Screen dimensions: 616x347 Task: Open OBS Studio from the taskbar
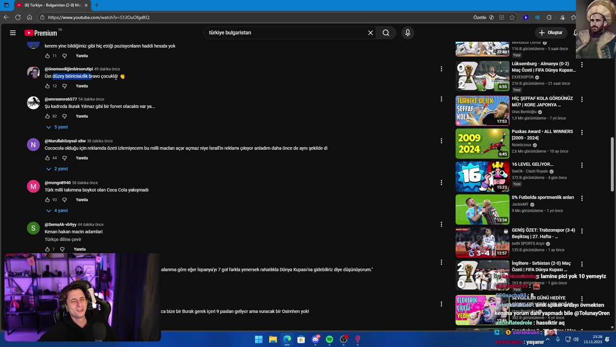click(x=344, y=339)
